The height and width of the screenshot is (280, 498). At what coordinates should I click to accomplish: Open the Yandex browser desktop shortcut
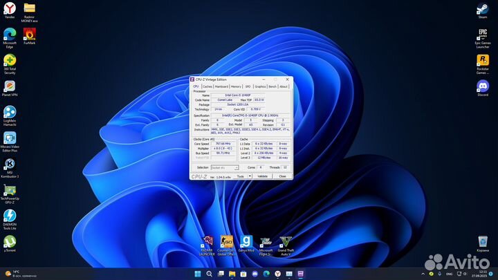[x=10, y=10]
